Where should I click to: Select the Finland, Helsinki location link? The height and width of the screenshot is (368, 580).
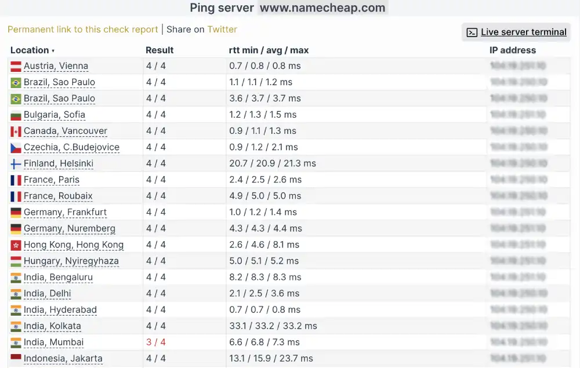coord(58,163)
